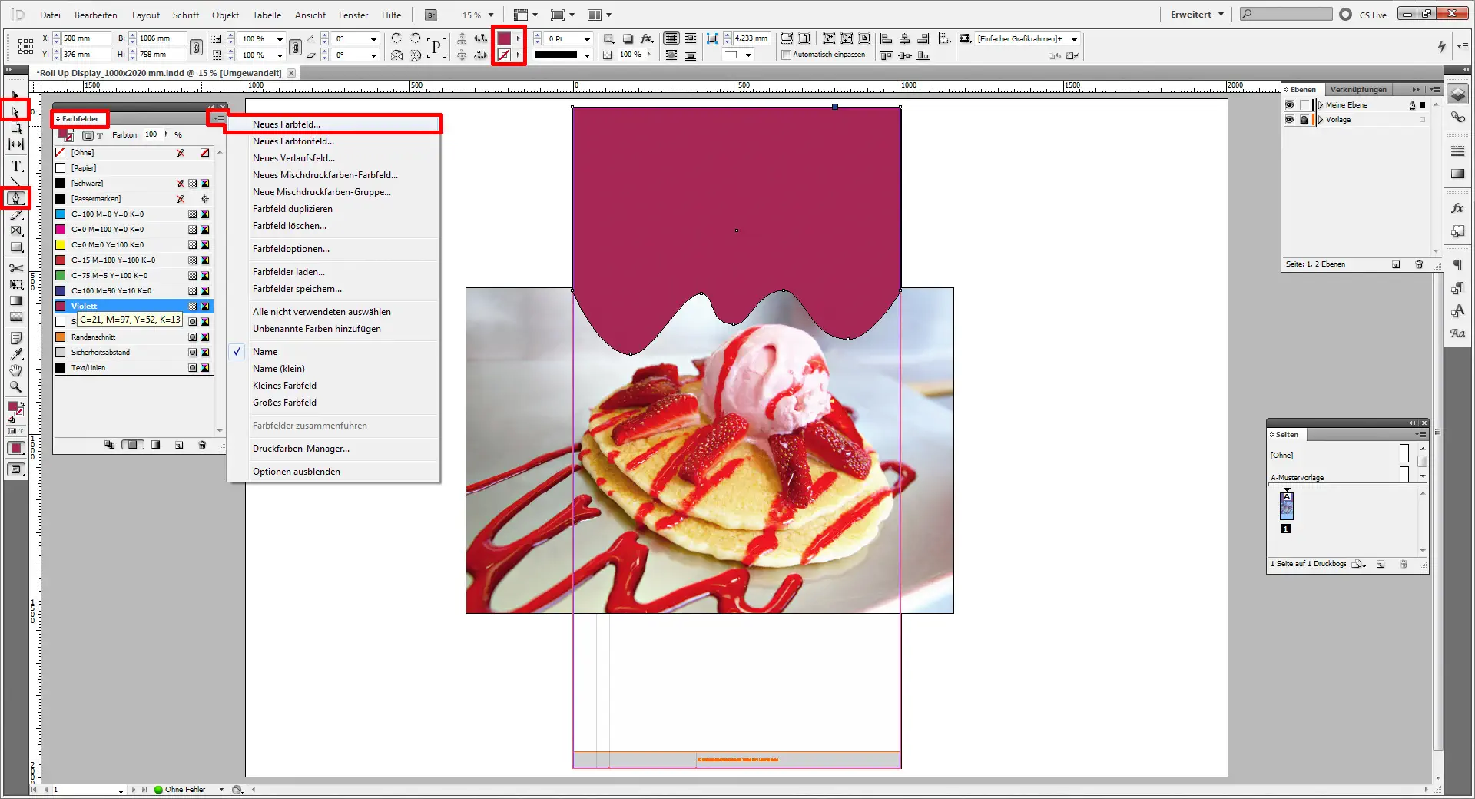
Task: Click inside the search field
Action: point(1284,13)
